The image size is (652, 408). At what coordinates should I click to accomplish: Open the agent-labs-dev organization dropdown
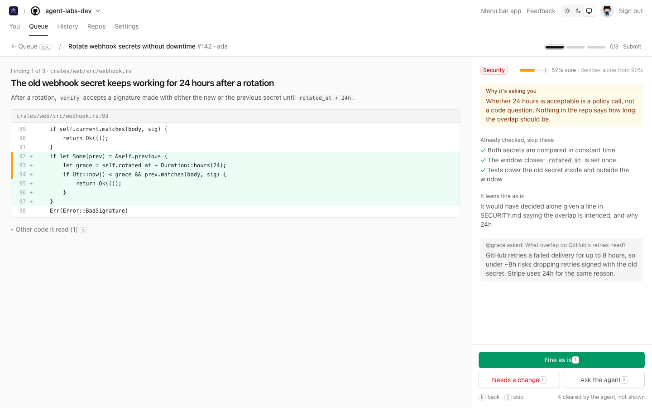(x=72, y=11)
